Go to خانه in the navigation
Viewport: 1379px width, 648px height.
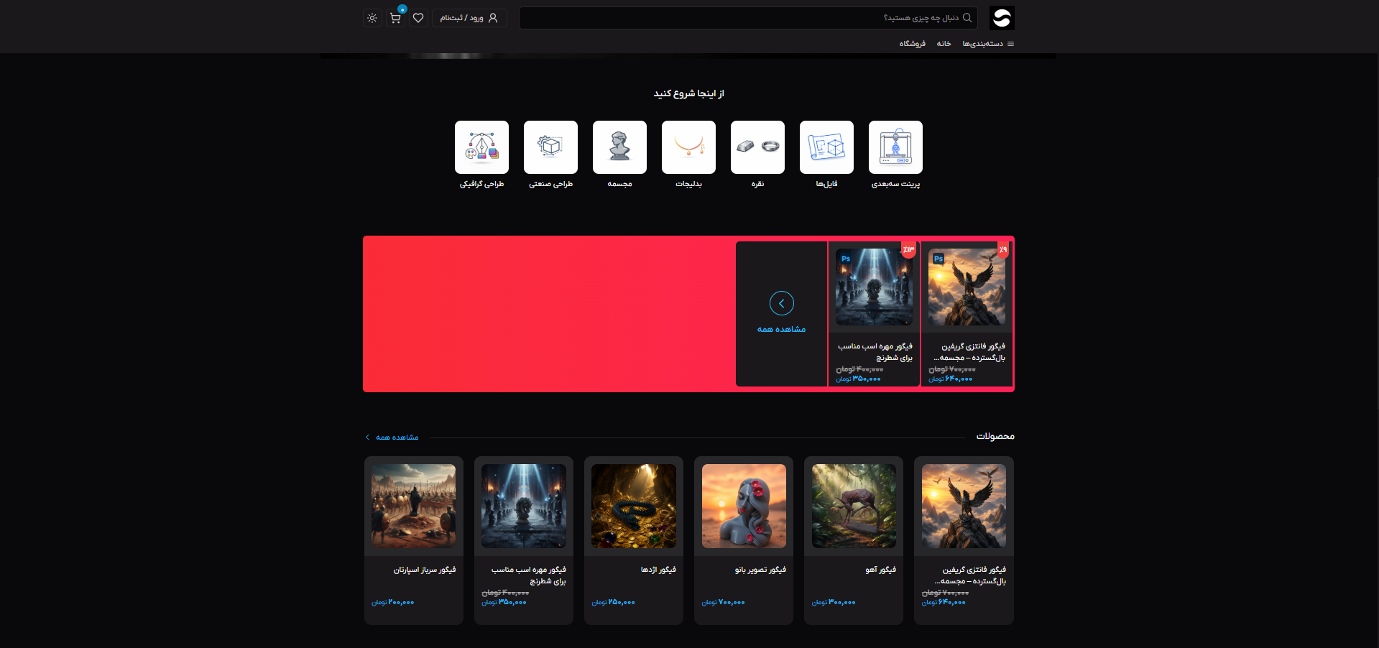click(x=944, y=44)
